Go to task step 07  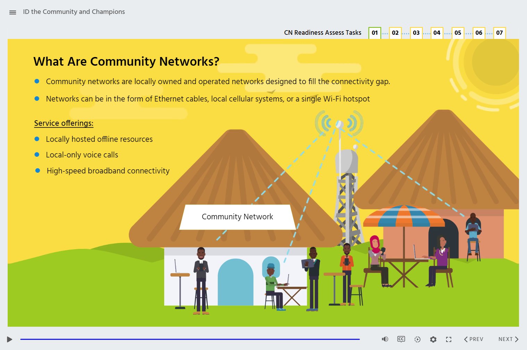click(499, 33)
